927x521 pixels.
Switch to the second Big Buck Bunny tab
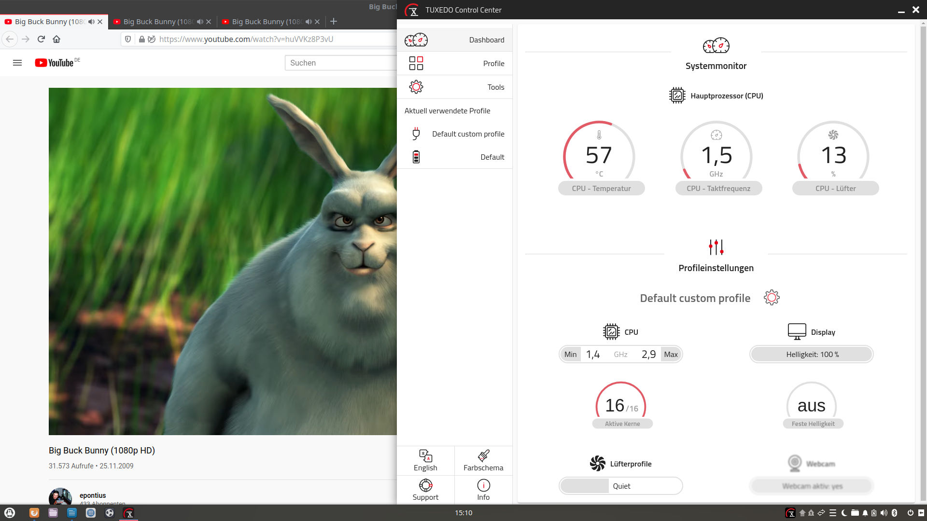pyautogui.click(x=154, y=22)
